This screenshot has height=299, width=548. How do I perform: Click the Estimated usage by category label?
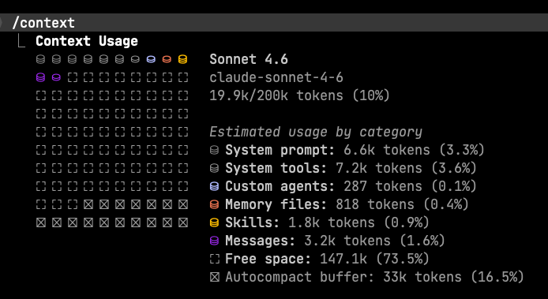[316, 132]
